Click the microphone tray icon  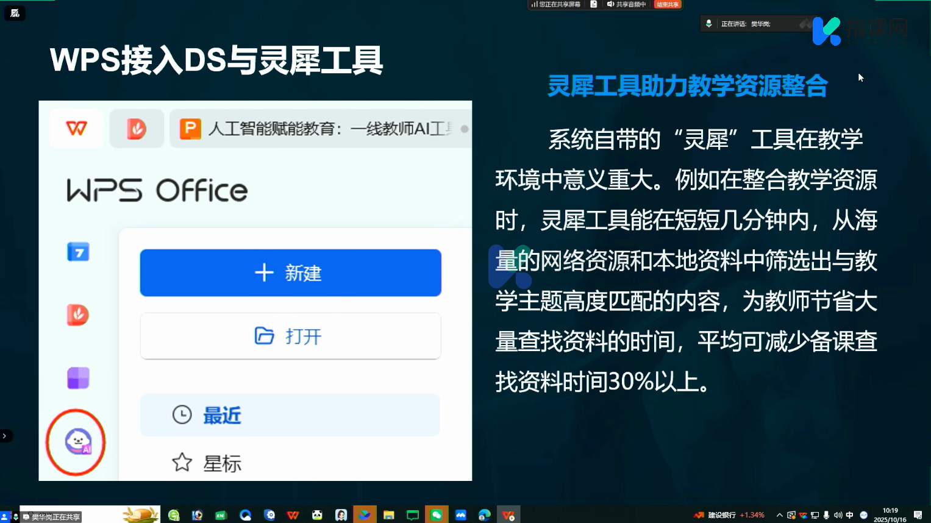click(x=826, y=515)
